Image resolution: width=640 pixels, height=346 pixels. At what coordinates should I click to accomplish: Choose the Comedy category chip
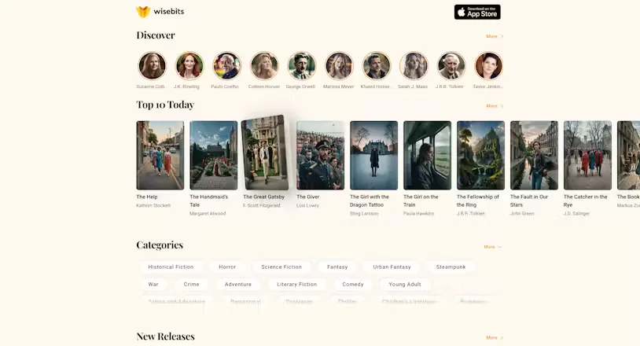(353, 285)
